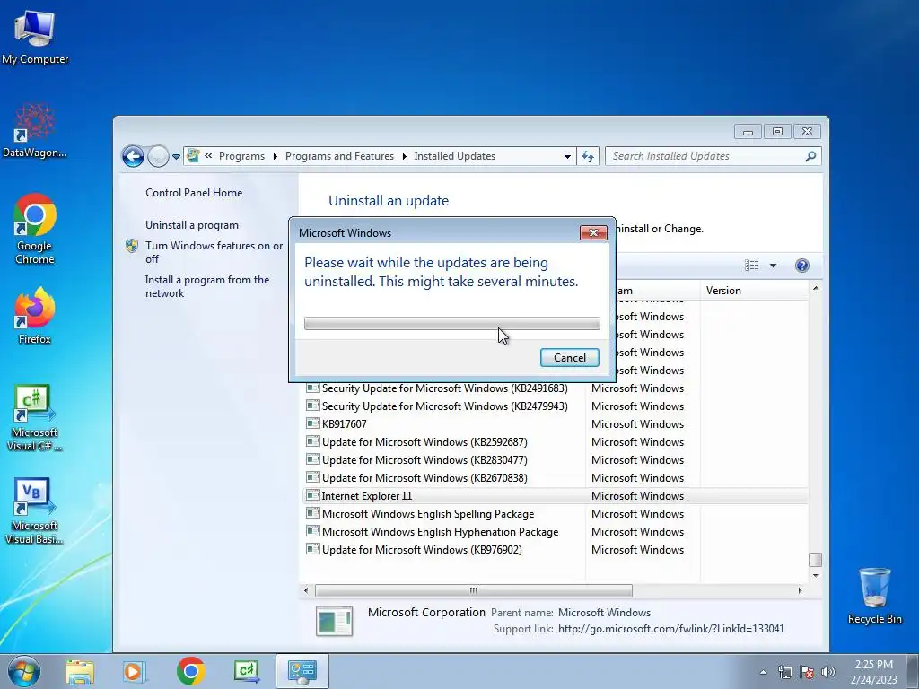Image resolution: width=919 pixels, height=689 pixels.
Task: Select Installed Updates in the breadcrumb
Action: coord(455,156)
